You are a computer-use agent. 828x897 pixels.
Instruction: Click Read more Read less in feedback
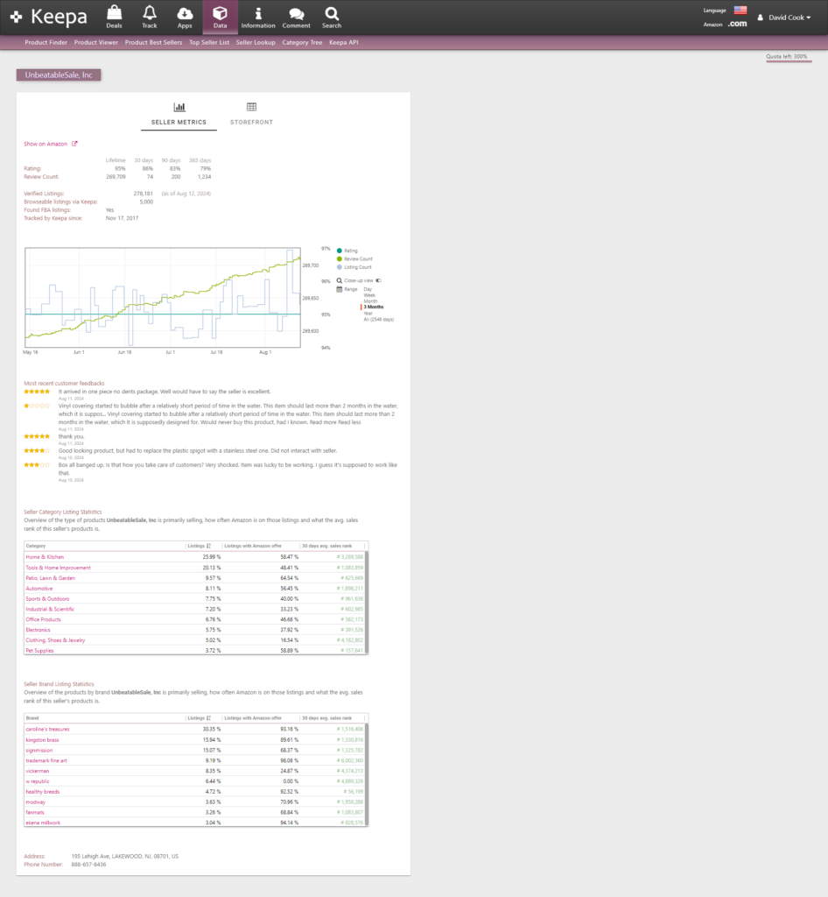(335, 422)
